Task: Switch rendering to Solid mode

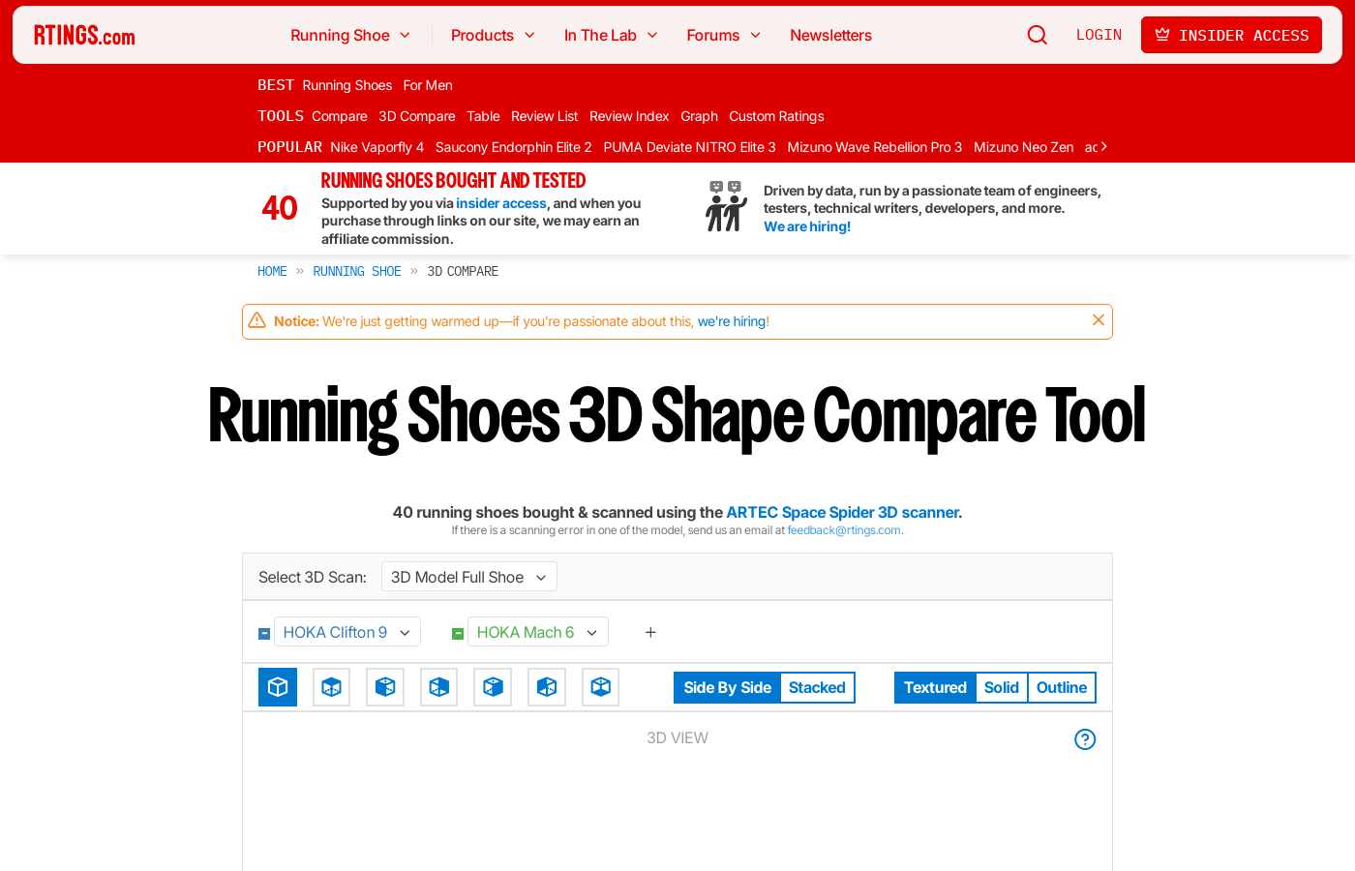Action: (x=1001, y=687)
